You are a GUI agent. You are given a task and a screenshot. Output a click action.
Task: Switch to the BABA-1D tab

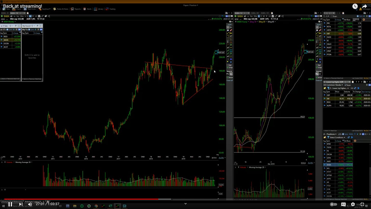pyautogui.click(x=5, y=13)
